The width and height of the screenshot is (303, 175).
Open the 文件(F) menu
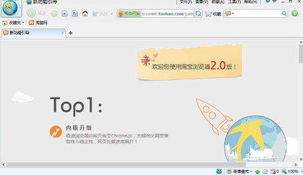pyautogui.click(x=186, y=2)
